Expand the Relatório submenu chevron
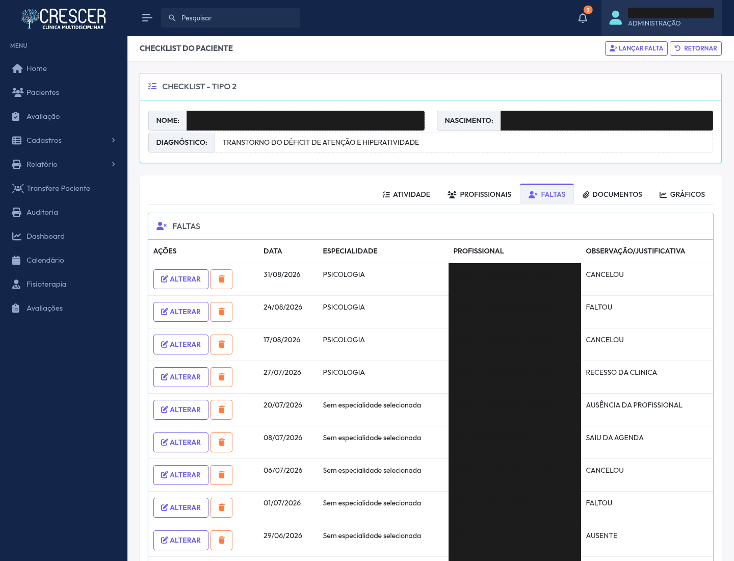This screenshot has width=734, height=561. pyautogui.click(x=114, y=164)
